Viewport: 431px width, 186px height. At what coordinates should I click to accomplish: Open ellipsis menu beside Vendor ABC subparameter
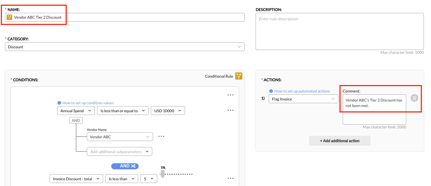pyautogui.click(x=161, y=136)
